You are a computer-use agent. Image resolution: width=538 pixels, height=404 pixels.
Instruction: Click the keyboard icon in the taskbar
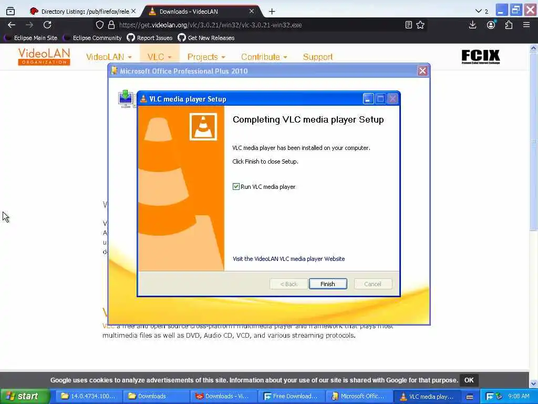(x=470, y=397)
